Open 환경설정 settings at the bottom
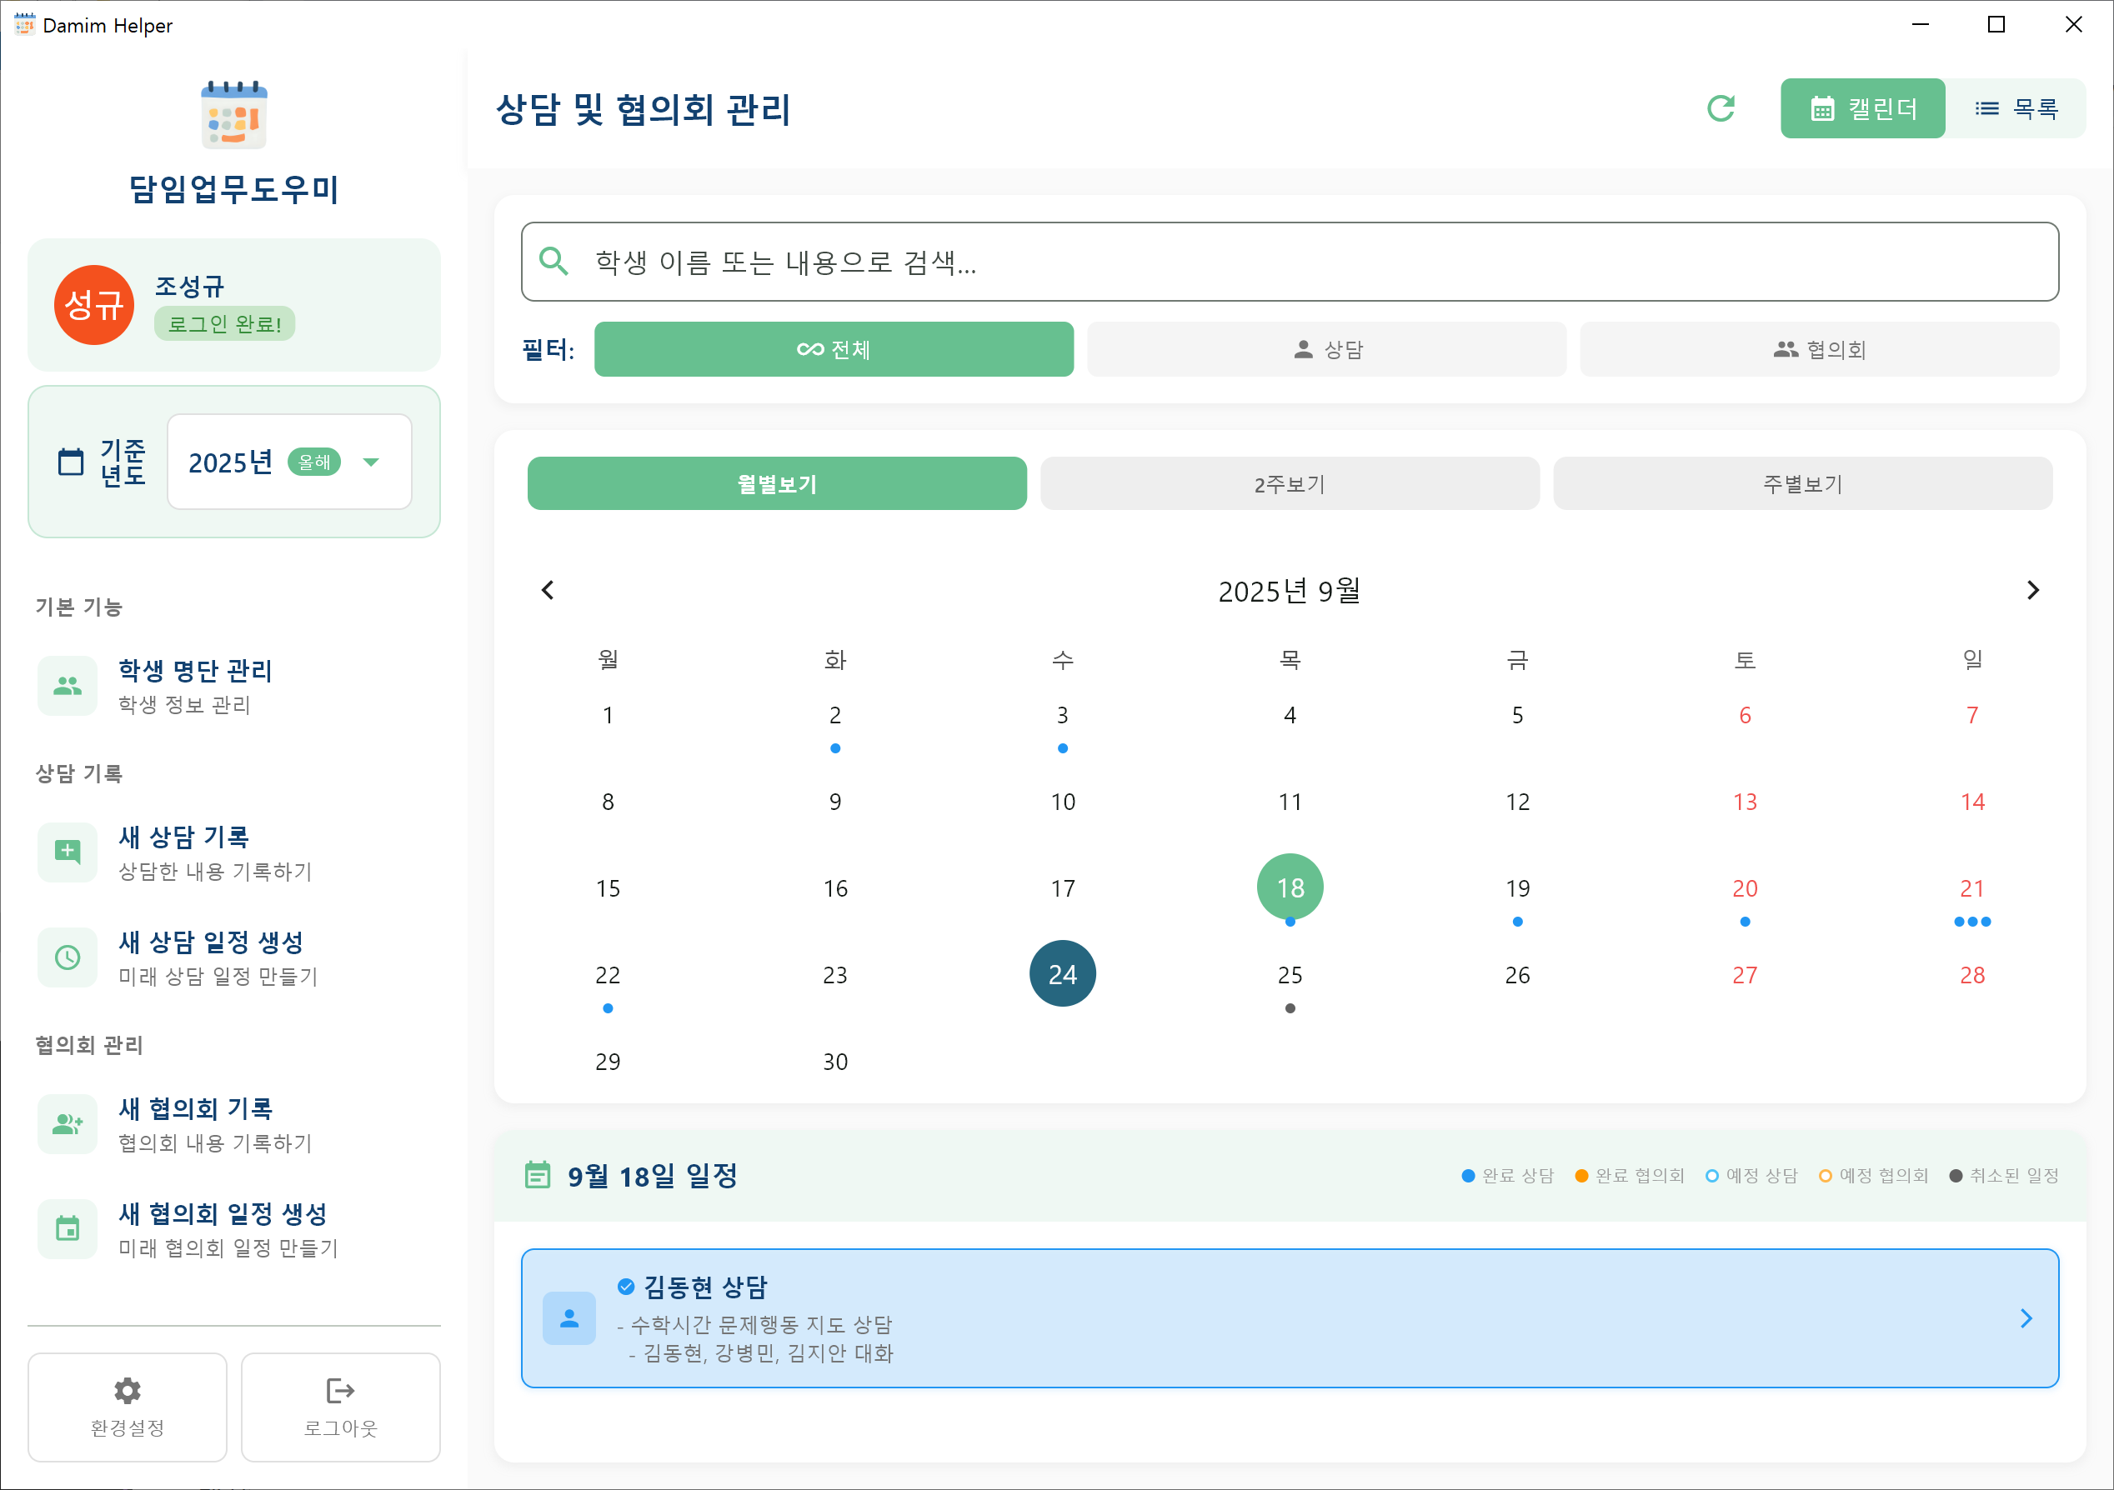The width and height of the screenshot is (2114, 1490). click(127, 1408)
